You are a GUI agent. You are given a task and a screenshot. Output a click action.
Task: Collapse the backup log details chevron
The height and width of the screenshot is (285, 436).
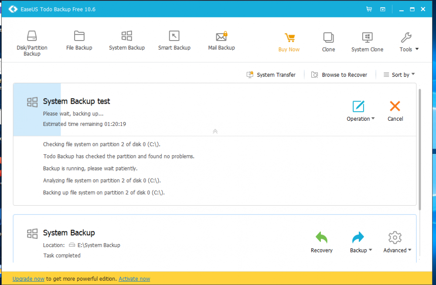point(215,131)
